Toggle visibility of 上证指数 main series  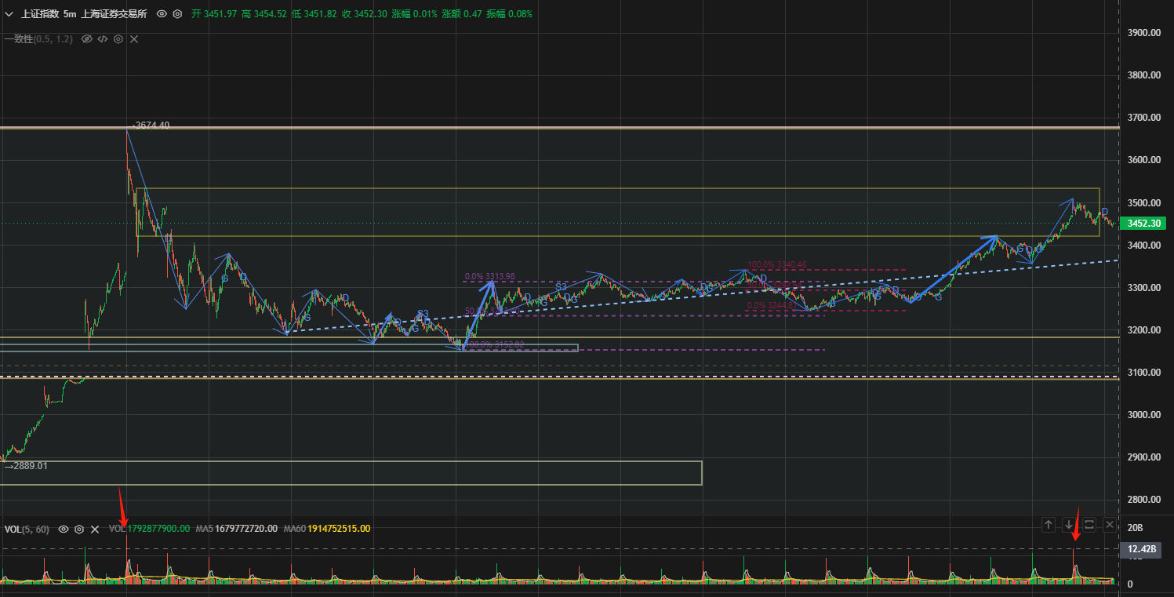click(x=162, y=14)
